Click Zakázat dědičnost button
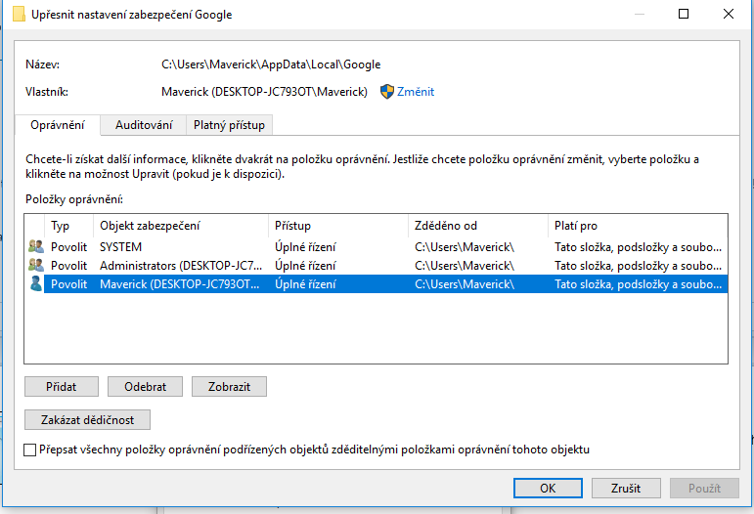 [x=87, y=420]
